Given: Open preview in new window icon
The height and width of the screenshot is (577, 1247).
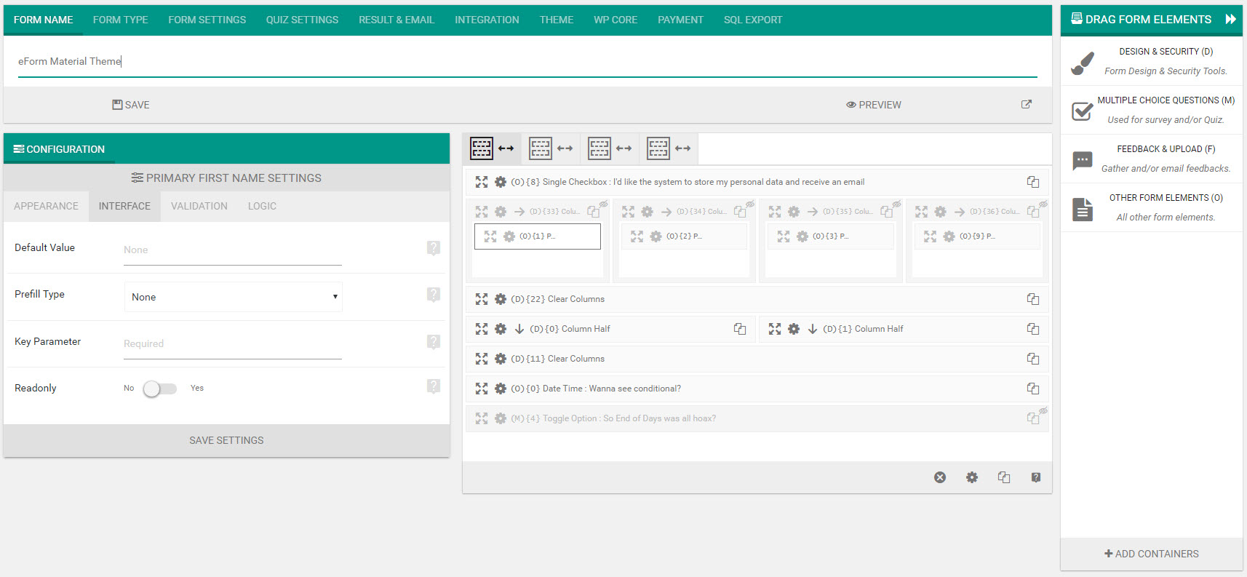Looking at the screenshot, I should click(x=1026, y=105).
